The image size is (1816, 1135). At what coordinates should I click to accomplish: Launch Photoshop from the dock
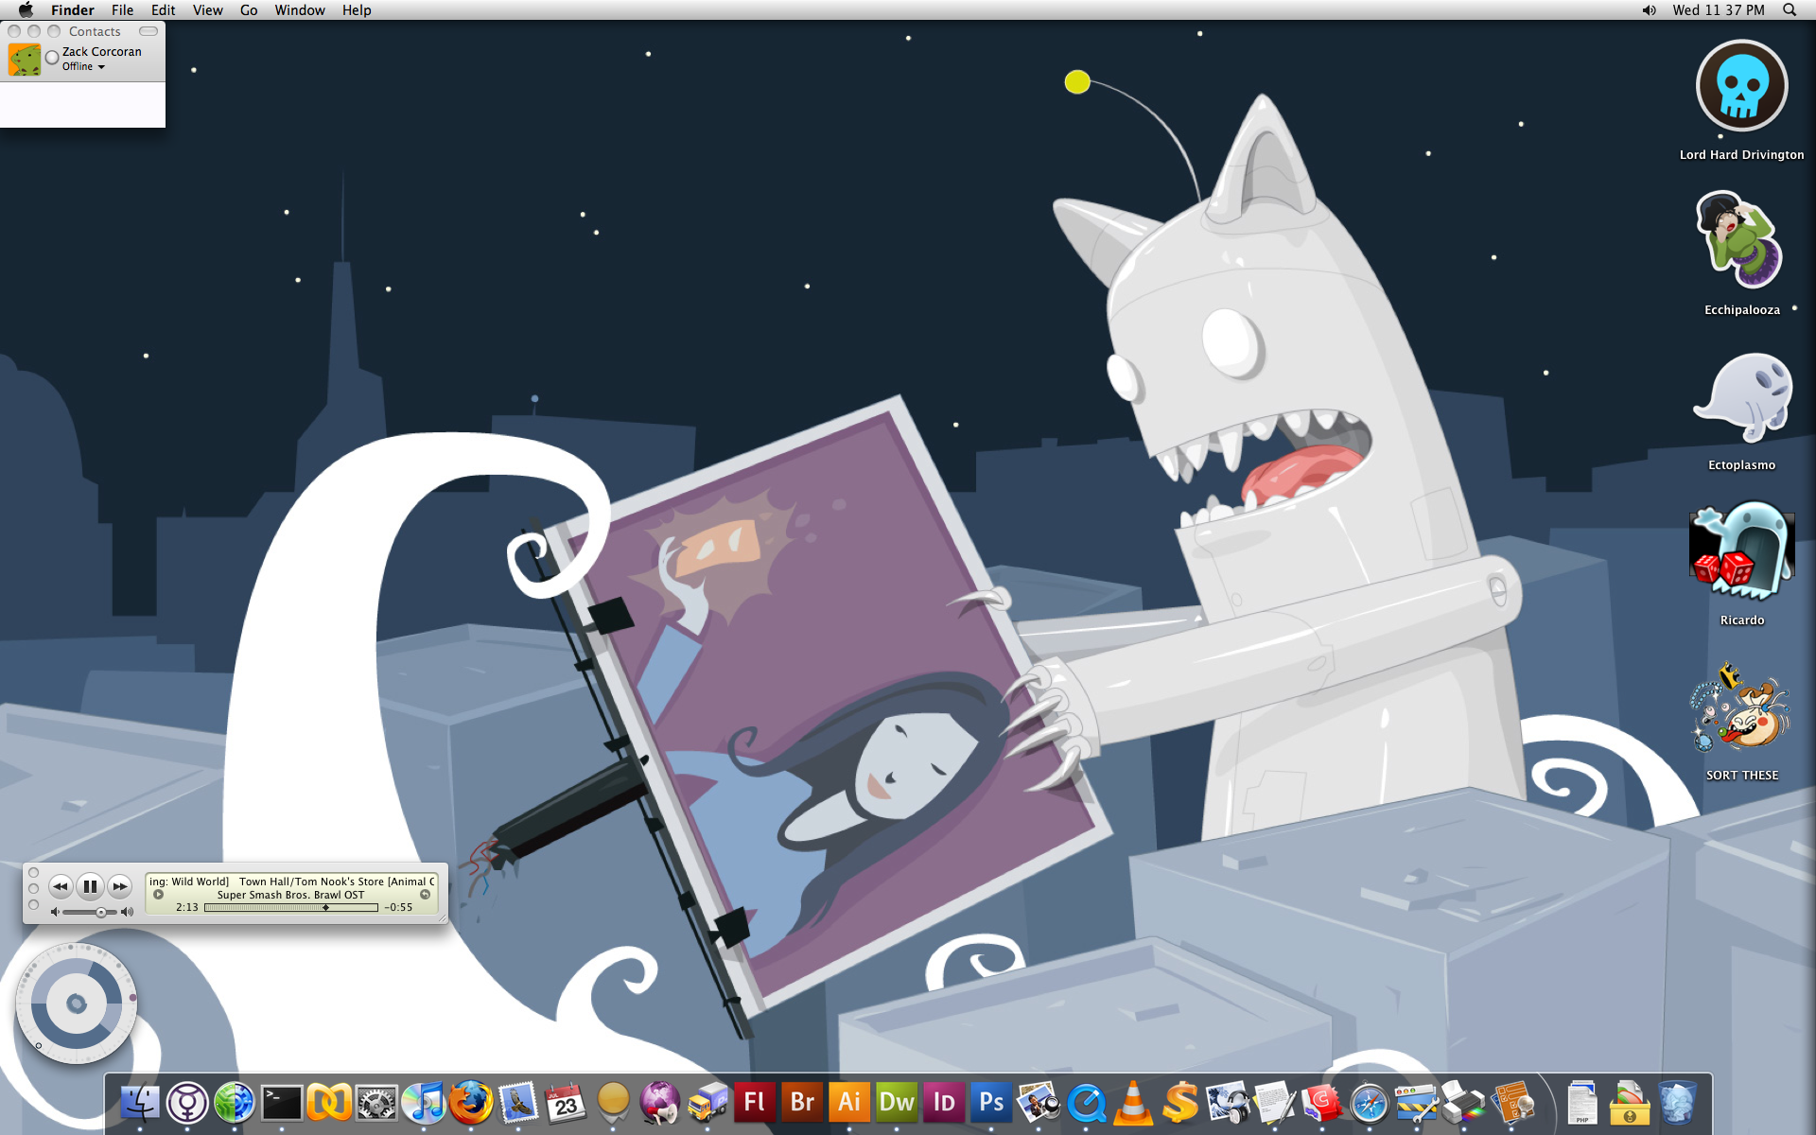pyautogui.click(x=991, y=1102)
